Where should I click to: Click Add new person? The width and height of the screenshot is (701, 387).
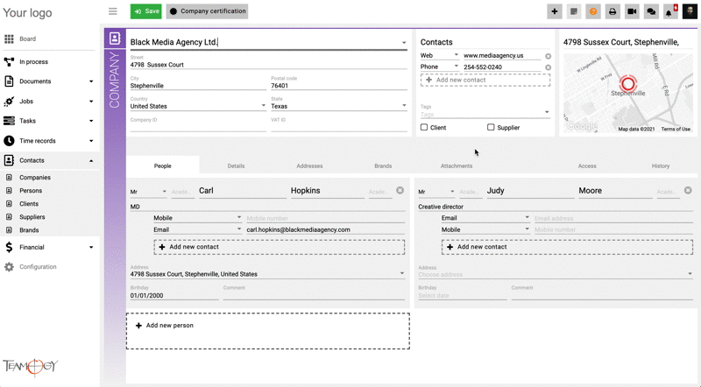(268, 331)
